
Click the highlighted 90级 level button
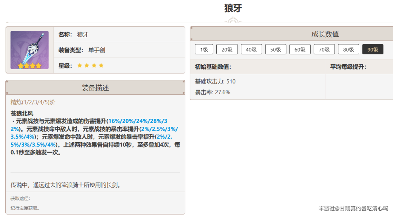click(x=373, y=50)
